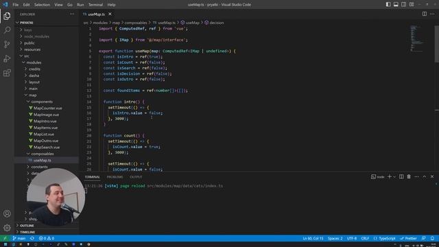Close the useMap.ts editor tab
439x247 pixels.
110,14
